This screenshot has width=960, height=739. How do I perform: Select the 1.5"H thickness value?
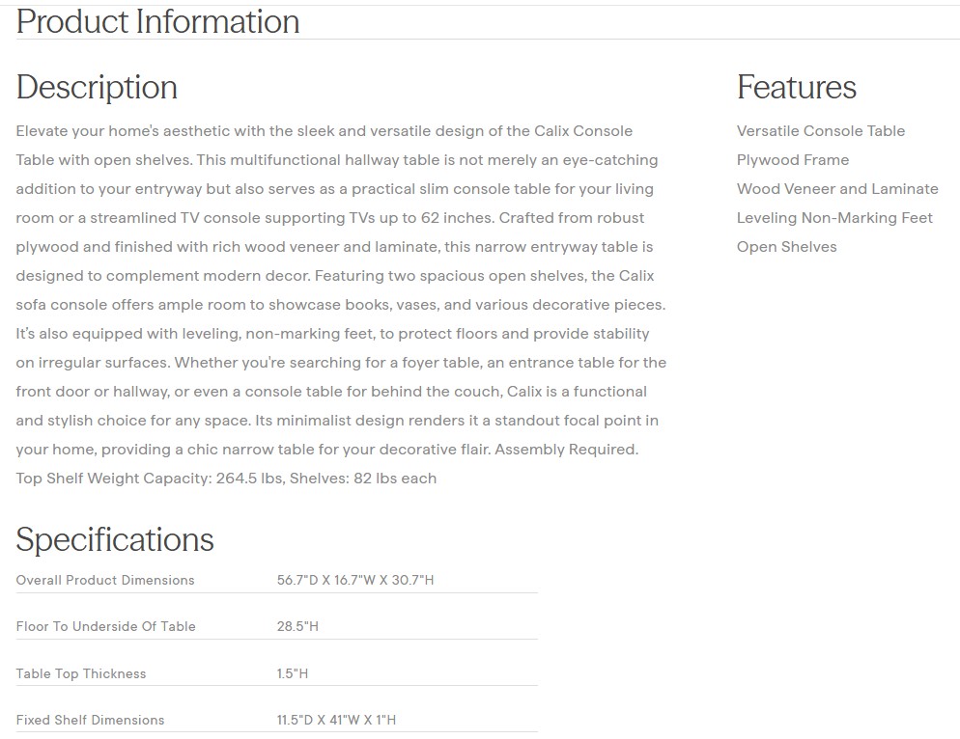[x=292, y=673]
